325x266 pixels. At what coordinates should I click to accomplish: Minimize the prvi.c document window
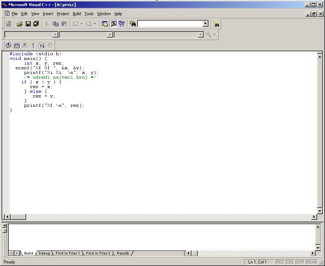click(x=308, y=14)
